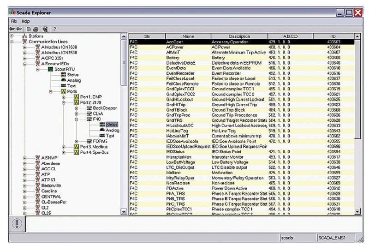The image size is (369, 251).
Task: Click the print icon in the toolbar
Action: pos(35,29)
